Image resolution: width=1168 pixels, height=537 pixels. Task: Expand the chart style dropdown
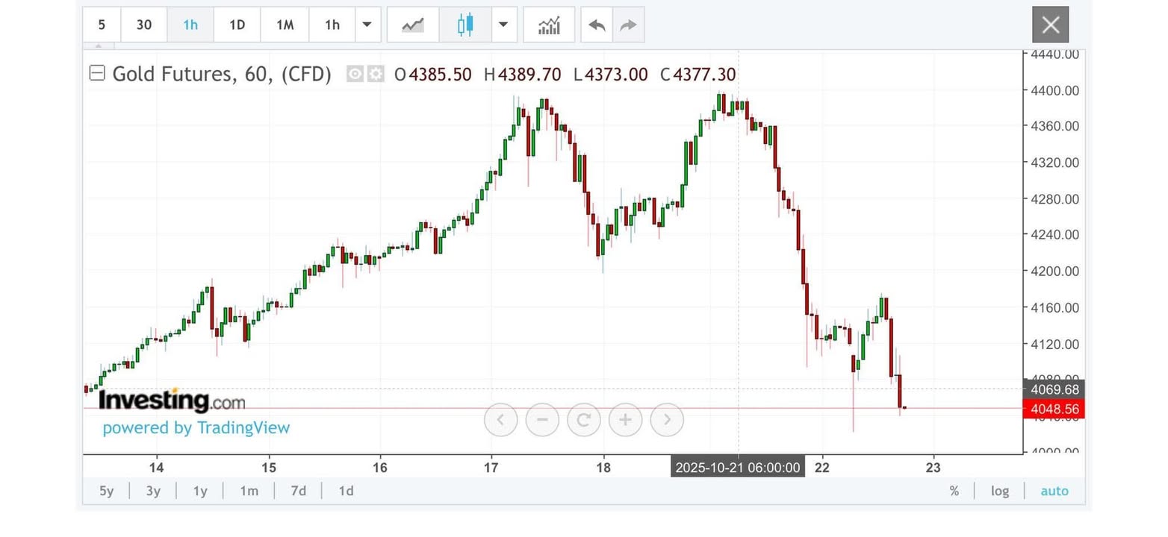(503, 25)
